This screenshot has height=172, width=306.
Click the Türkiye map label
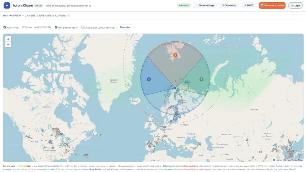pos(193,148)
